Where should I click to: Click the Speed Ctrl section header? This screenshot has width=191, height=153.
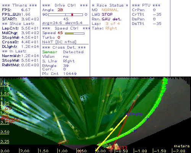[x=66, y=28]
